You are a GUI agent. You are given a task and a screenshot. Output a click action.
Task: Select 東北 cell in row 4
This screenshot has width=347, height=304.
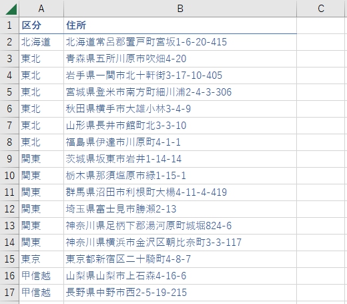(41, 75)
